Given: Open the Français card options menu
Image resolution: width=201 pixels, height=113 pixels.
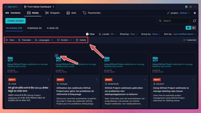Looking at the screenshot, I should 97,80.
